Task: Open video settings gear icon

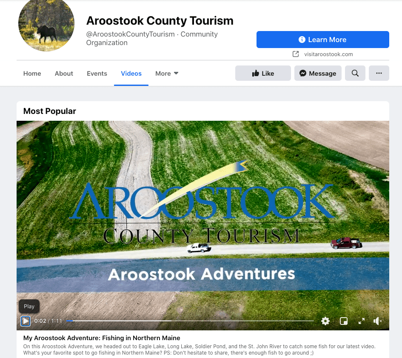Action: coord(325,321)
